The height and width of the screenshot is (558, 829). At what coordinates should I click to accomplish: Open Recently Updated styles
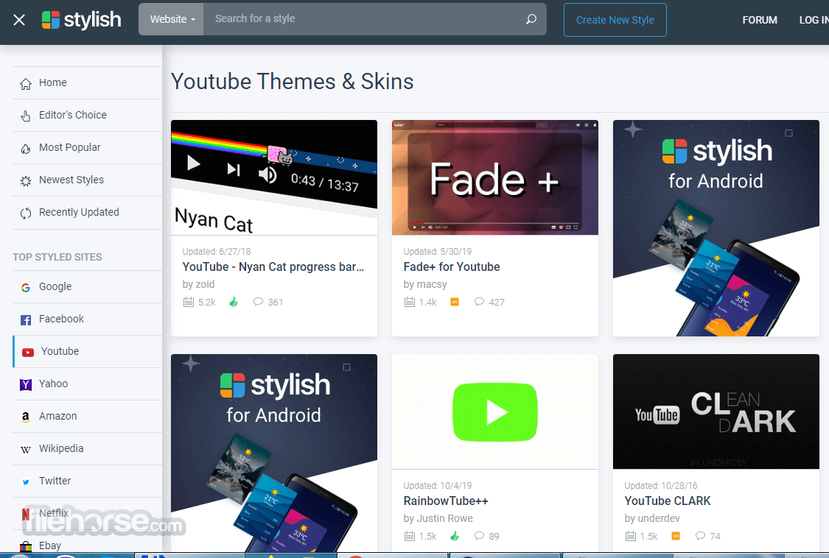tap(87, 213)
